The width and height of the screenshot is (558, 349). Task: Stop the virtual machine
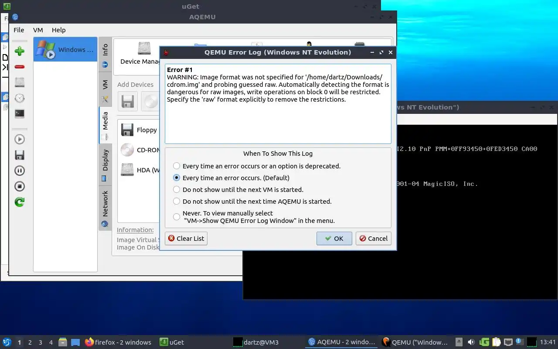(x=19, y=186)
